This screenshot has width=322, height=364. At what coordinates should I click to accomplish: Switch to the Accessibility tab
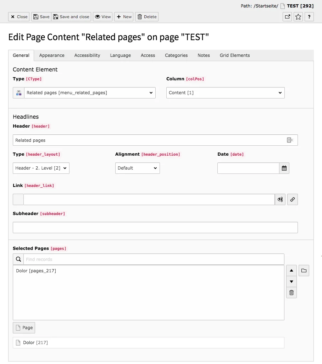coord(87,55)
